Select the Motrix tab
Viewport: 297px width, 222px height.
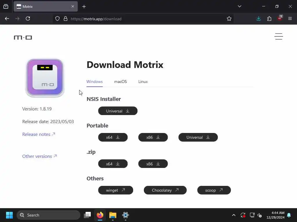(46, 6)
